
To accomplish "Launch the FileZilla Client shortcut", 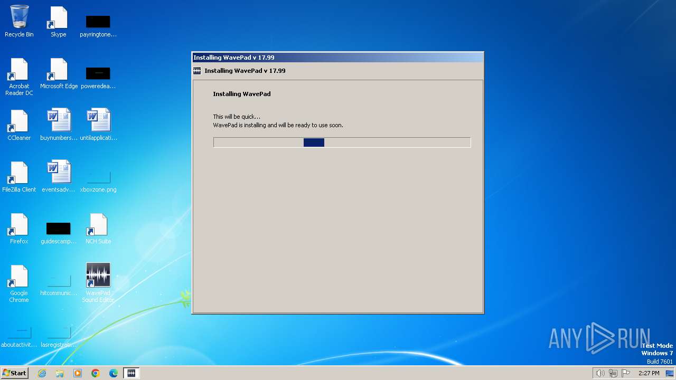I will click(x=19, y=177).
